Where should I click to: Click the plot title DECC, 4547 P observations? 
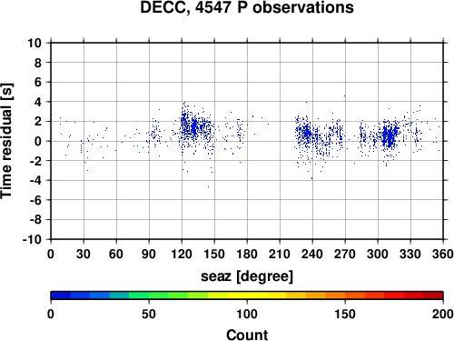point(247,7)
